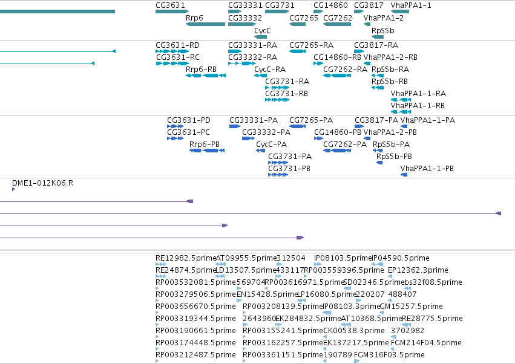Select the CycC-PA protein label

click(271, 145)
